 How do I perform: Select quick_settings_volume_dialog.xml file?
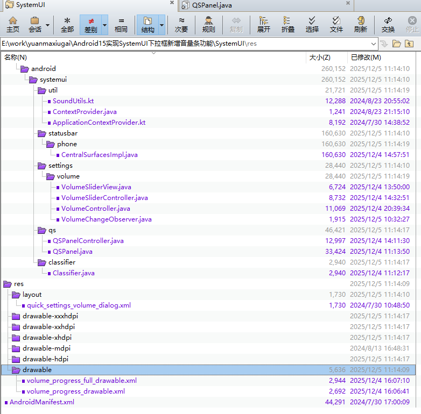[79, 305]
